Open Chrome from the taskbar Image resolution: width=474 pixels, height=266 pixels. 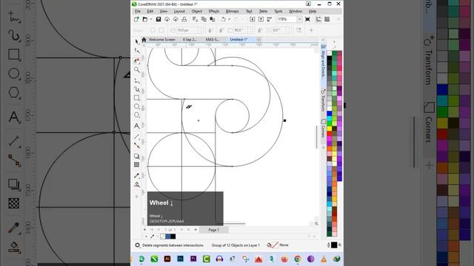click(x=298, y=259)
